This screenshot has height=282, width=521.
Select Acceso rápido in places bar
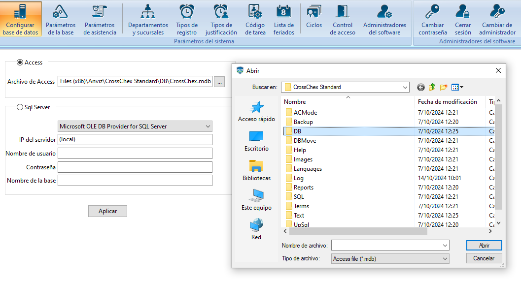pos(256,112)
